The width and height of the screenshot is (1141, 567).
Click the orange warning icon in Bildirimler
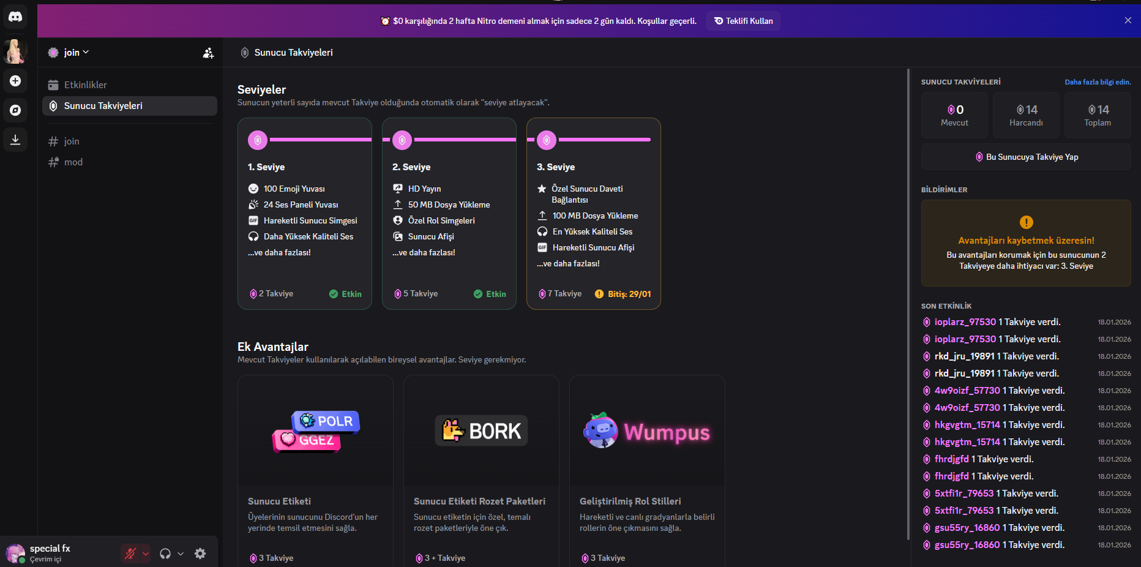(1027, 222)
